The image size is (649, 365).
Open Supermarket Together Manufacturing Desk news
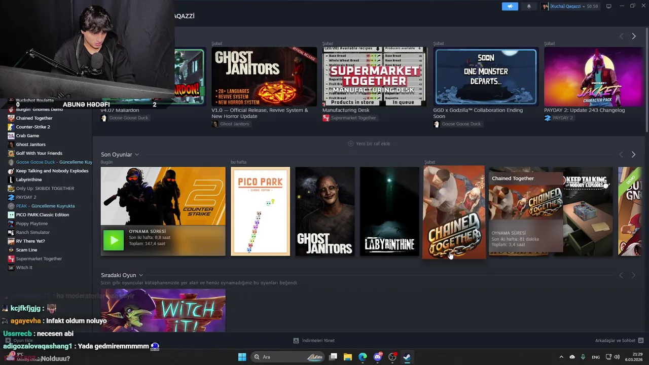(375, 77)
